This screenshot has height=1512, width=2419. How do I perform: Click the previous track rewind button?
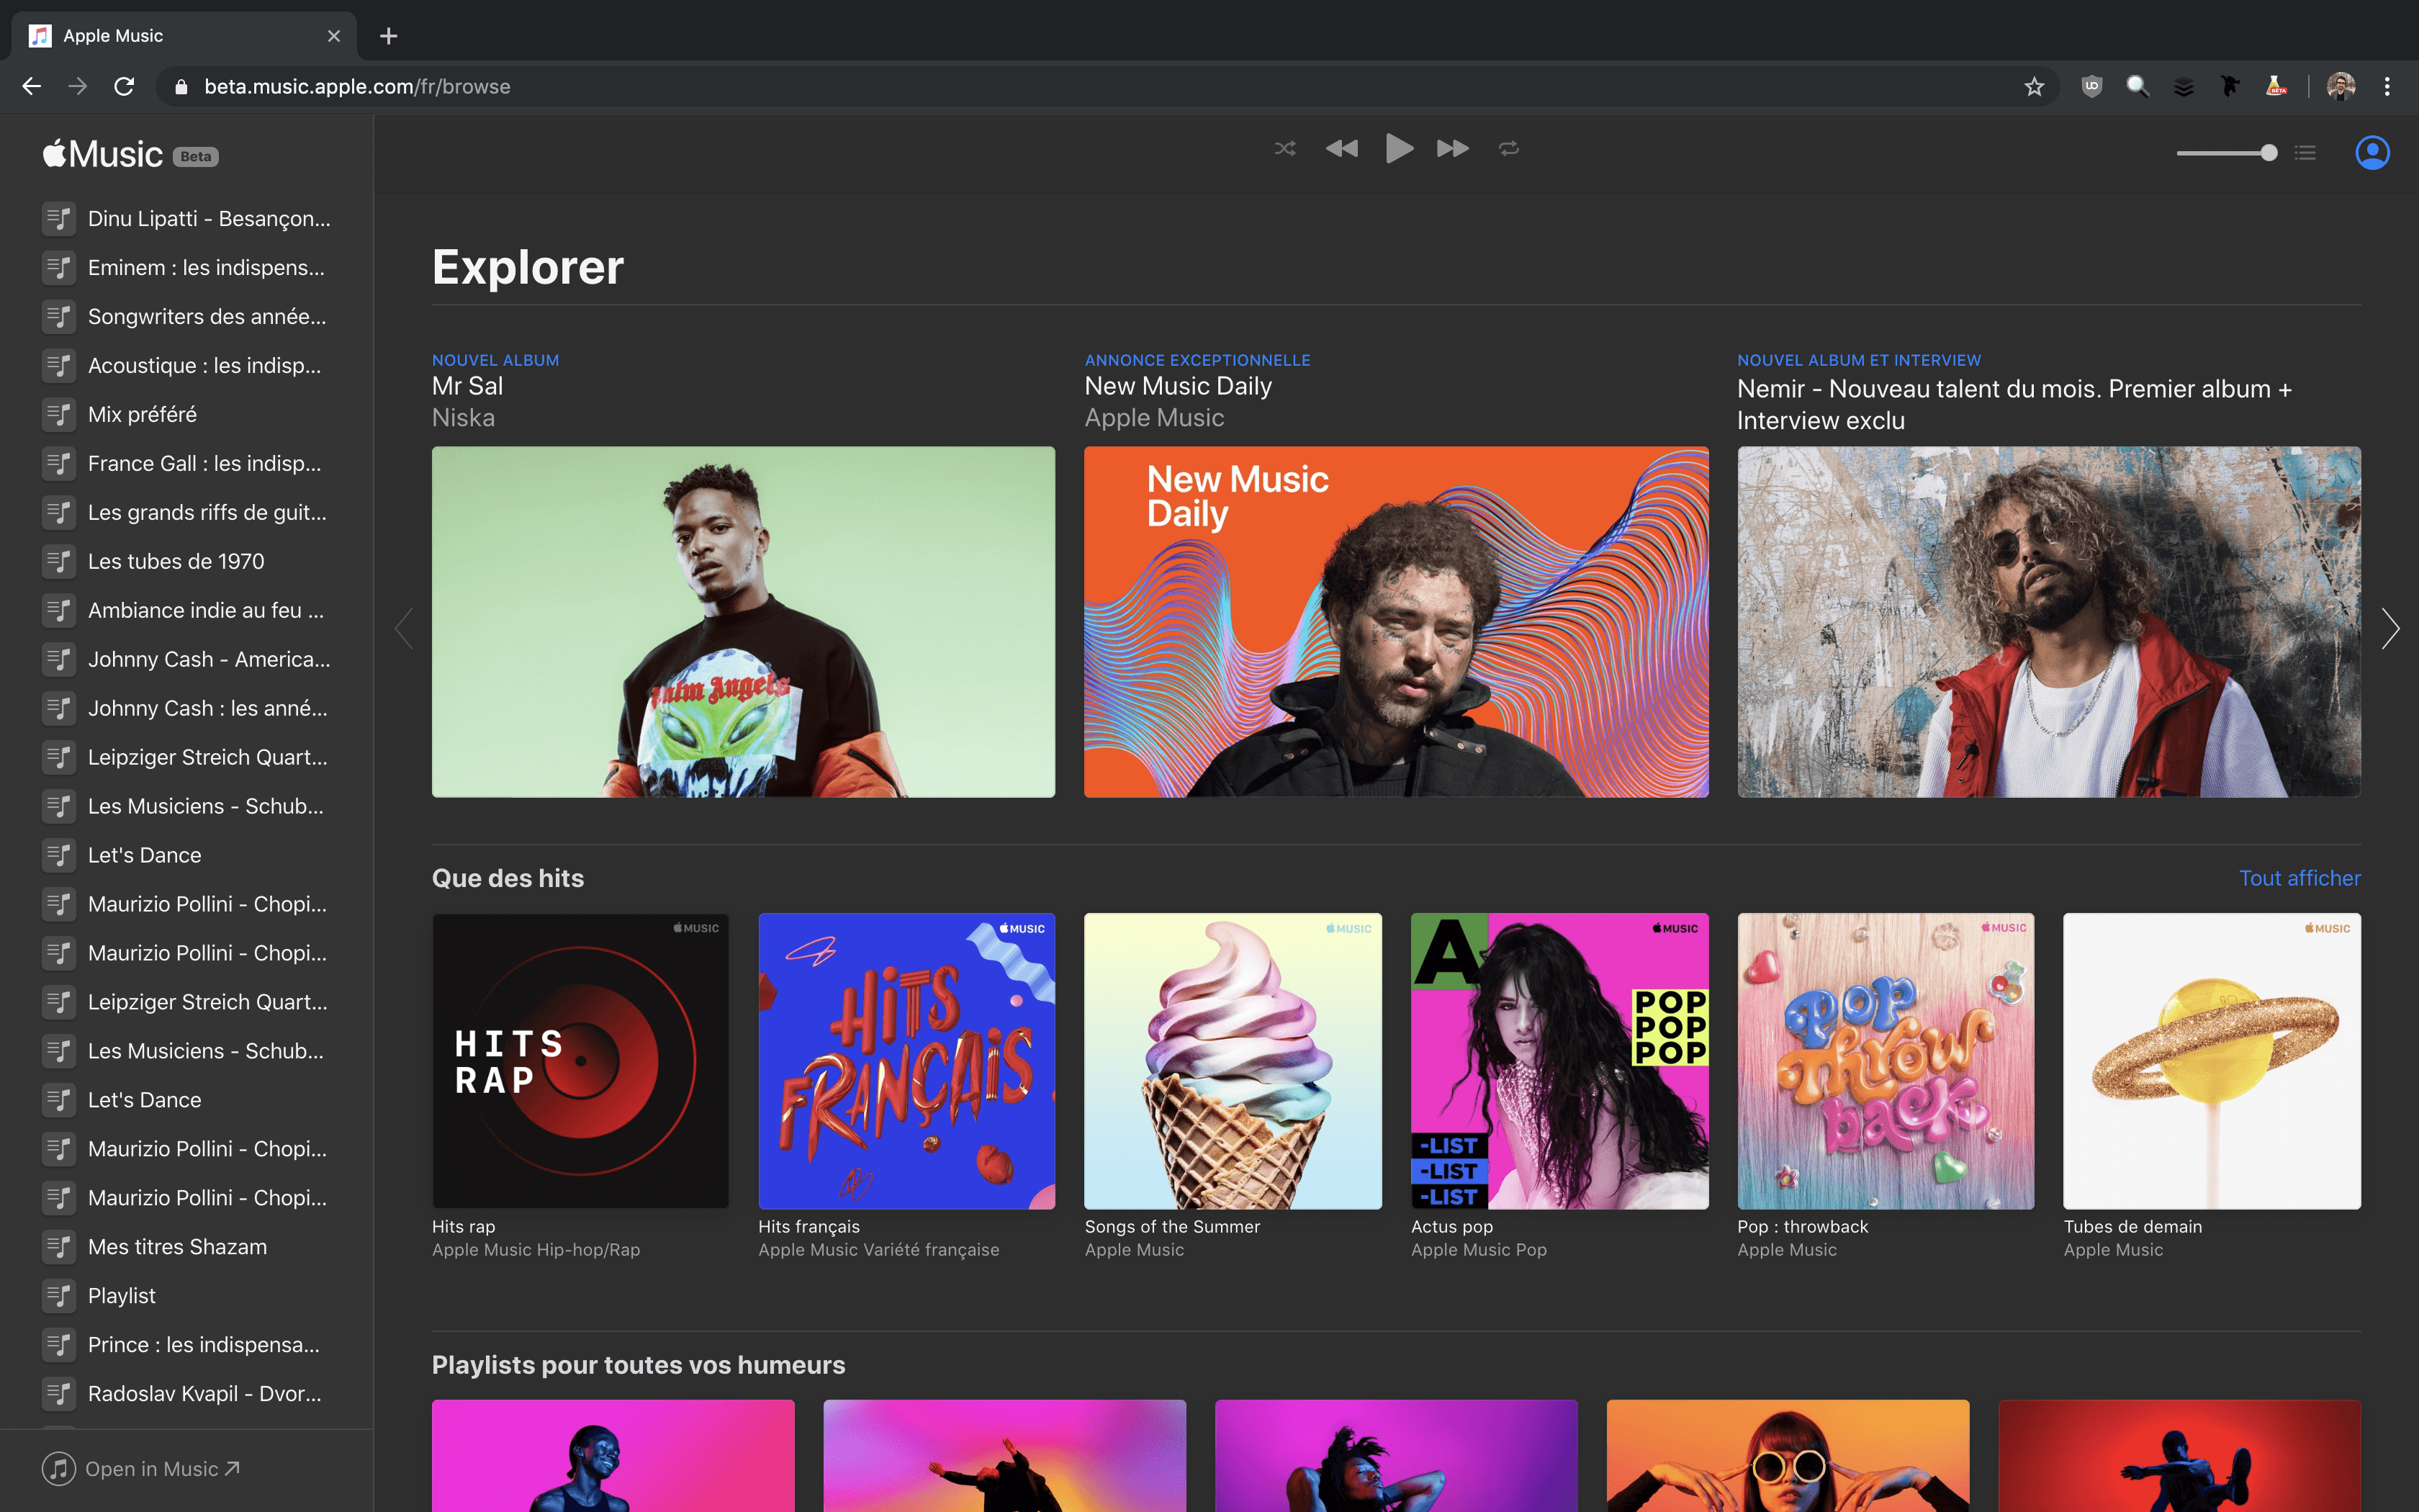pos(1341,149)
